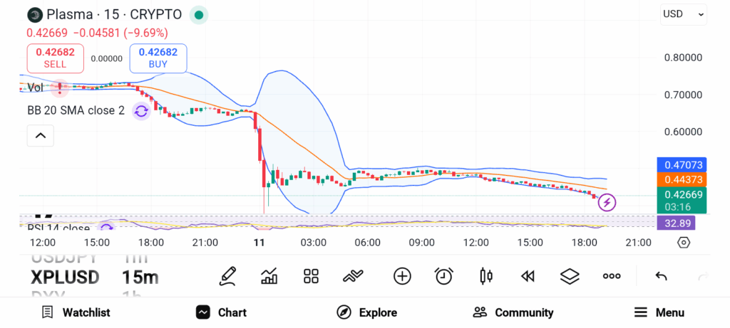Open the four-squares layout grid icon
730x328 pixels.
click(311, 276)
